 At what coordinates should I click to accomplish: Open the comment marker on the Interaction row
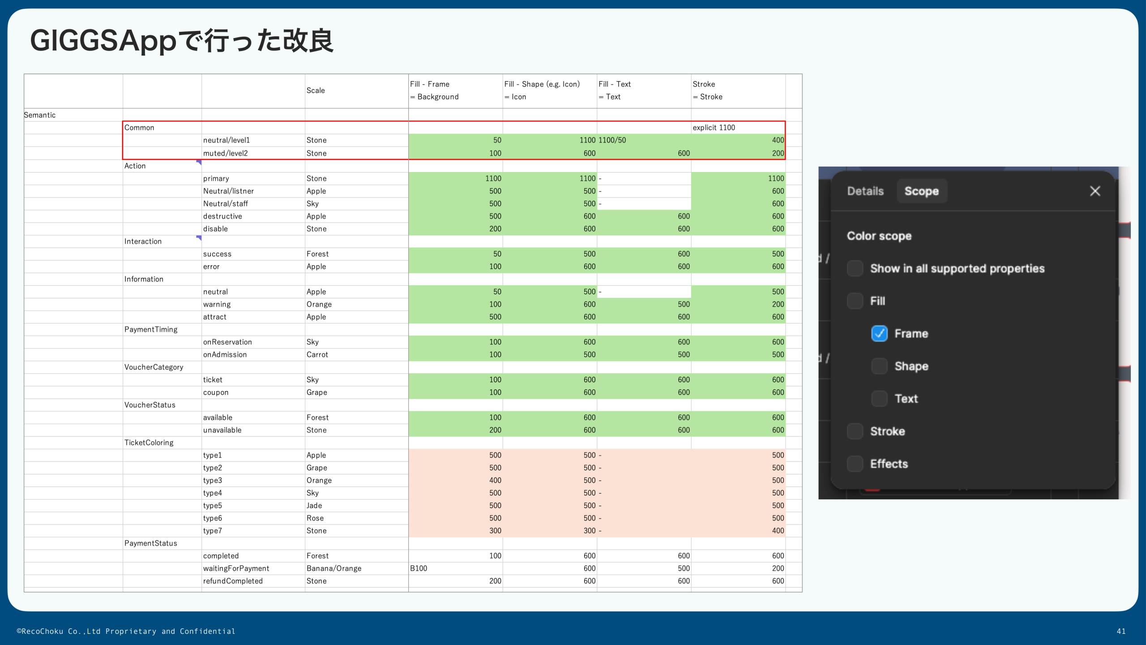pos(198,238)
